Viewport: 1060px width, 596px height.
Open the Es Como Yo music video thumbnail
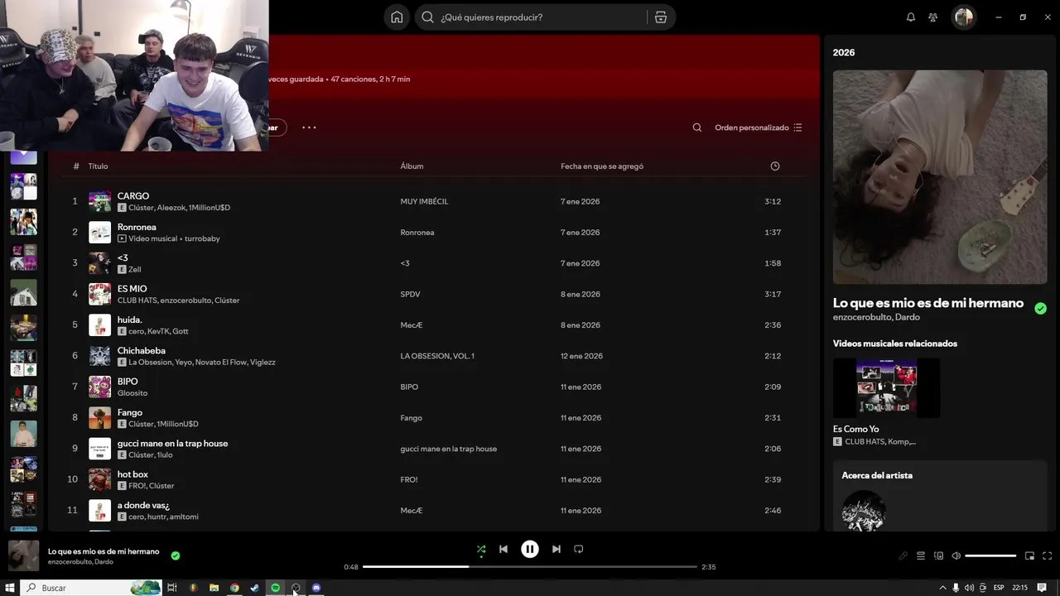click(x=886, y=388)
